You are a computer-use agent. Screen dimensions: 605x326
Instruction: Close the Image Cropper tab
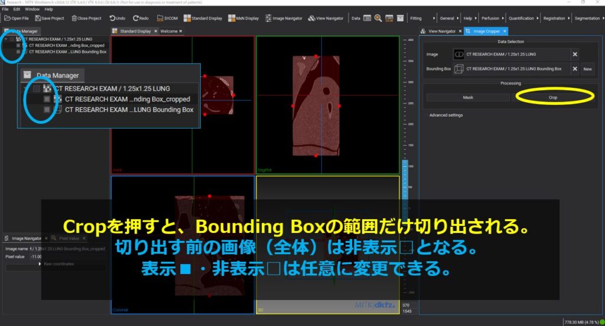coord(505,31)
